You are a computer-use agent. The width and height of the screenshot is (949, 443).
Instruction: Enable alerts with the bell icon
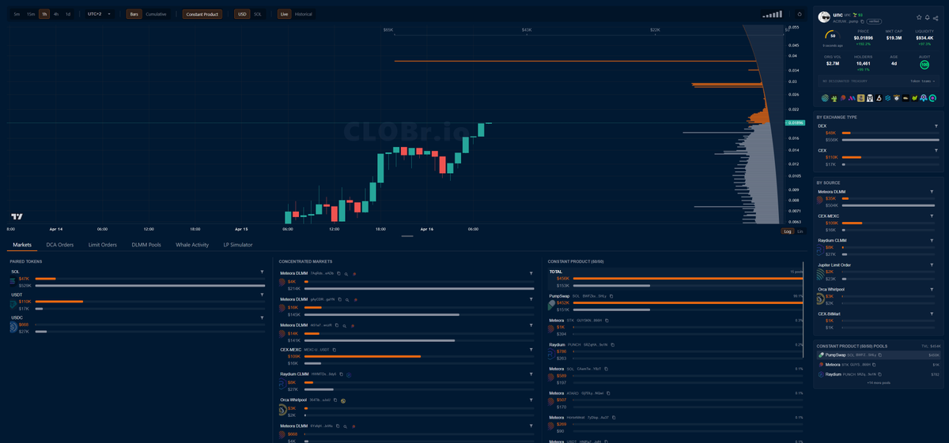tap(928, 17)
